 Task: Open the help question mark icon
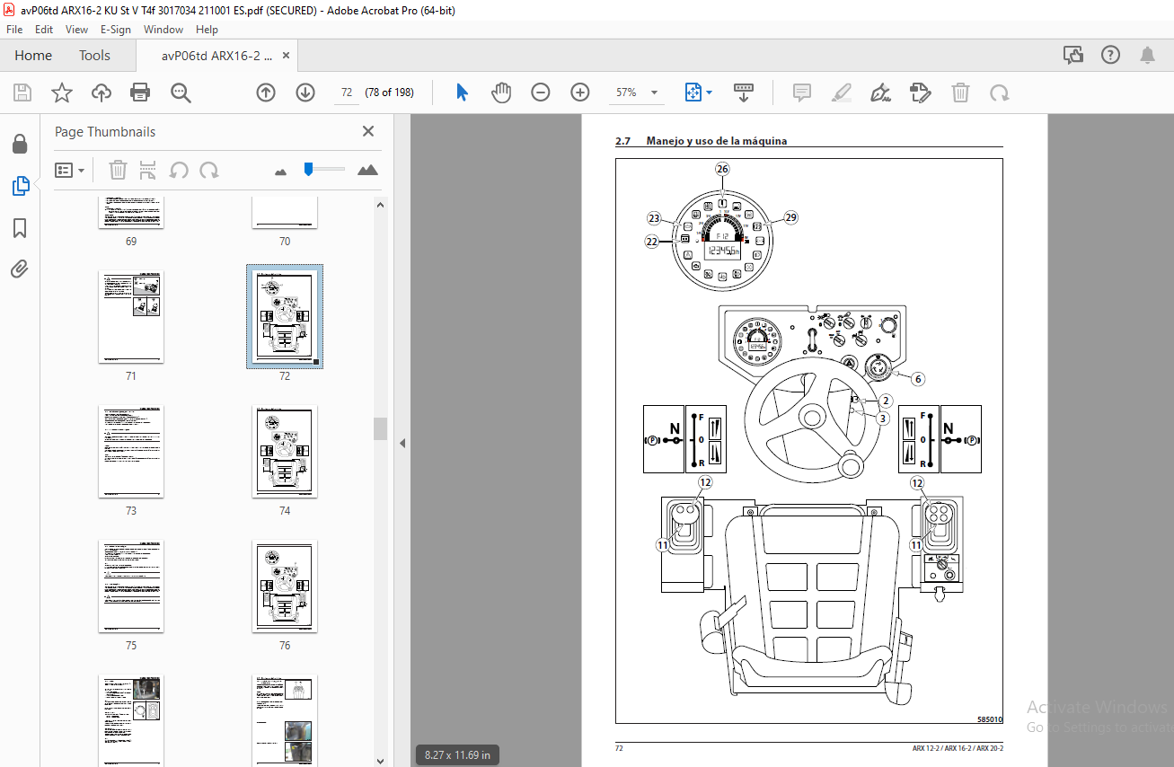pyautogui.click(x=1111, y=56)
